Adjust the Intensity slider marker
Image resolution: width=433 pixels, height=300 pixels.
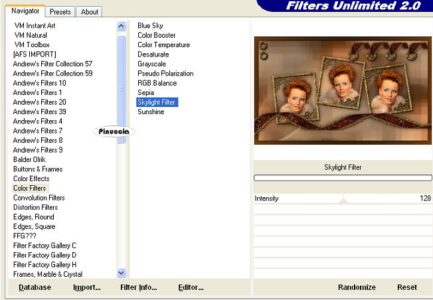click(x=343, y=200)
